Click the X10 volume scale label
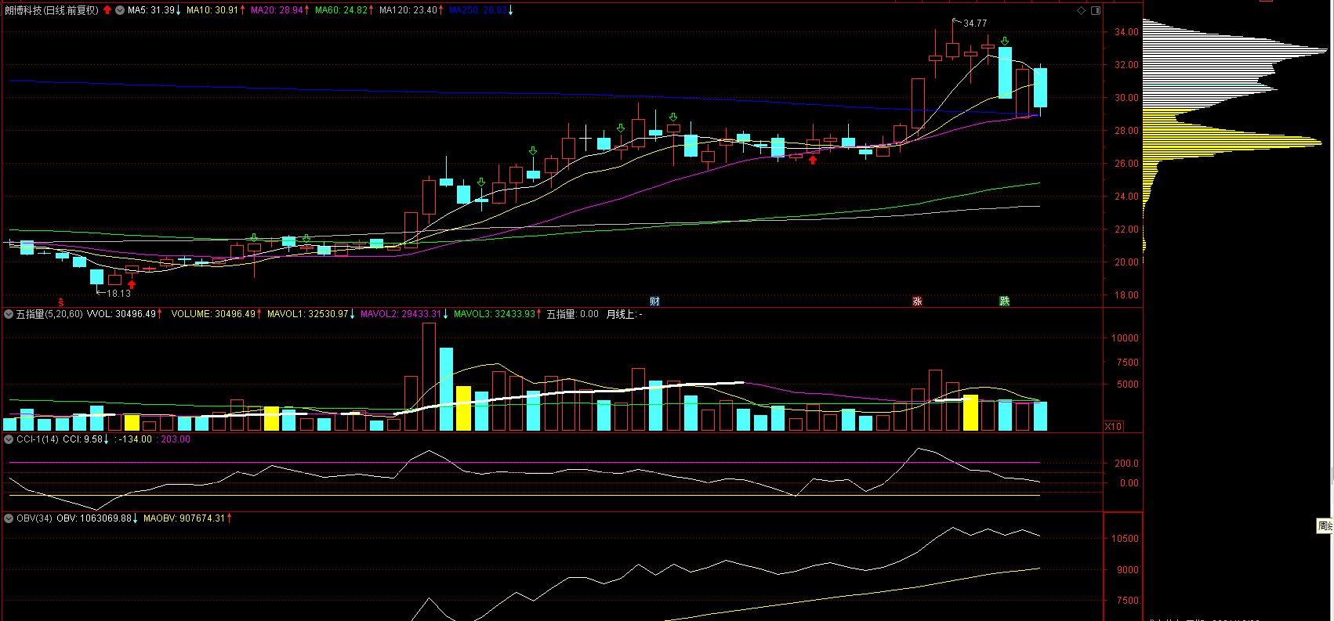 [x=1113, y=427]
